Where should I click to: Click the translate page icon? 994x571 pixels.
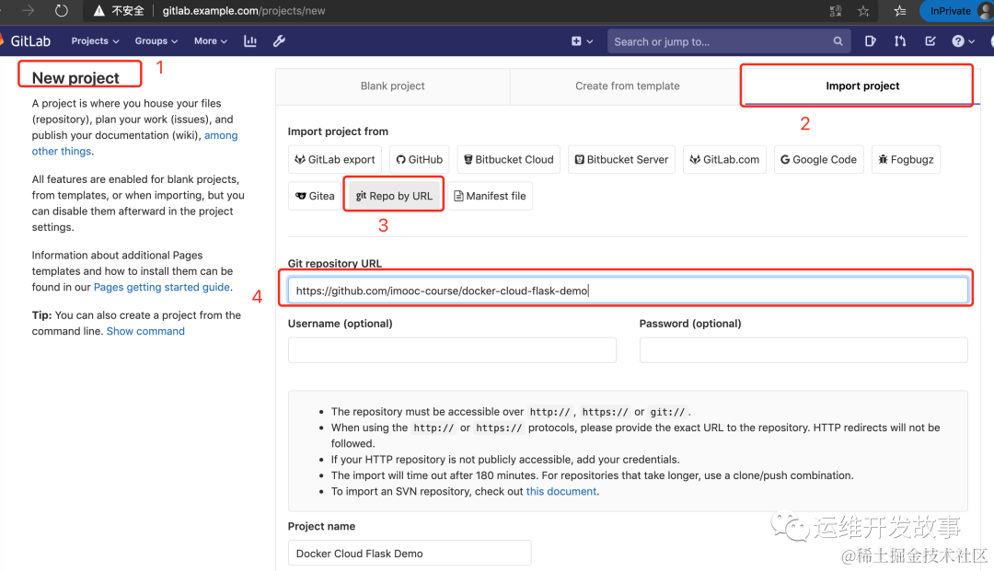(x=836, y=11)
